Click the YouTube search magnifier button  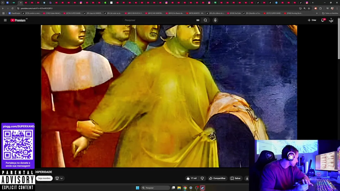205,20
